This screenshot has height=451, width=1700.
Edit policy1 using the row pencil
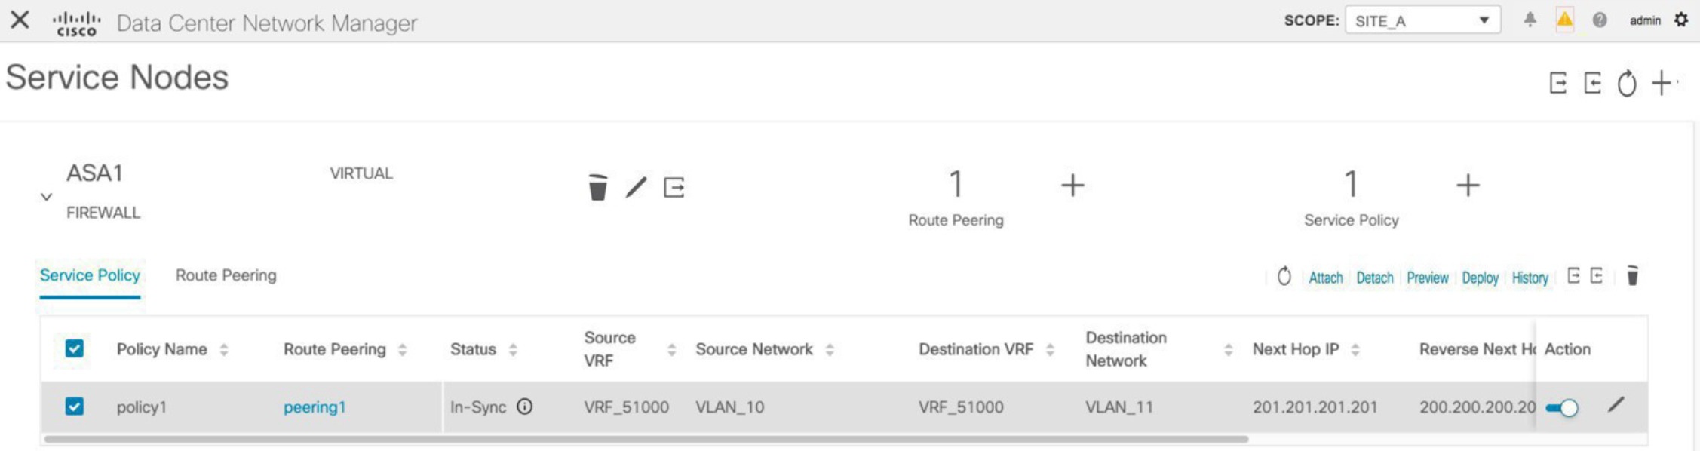(x=1616, y=405)
